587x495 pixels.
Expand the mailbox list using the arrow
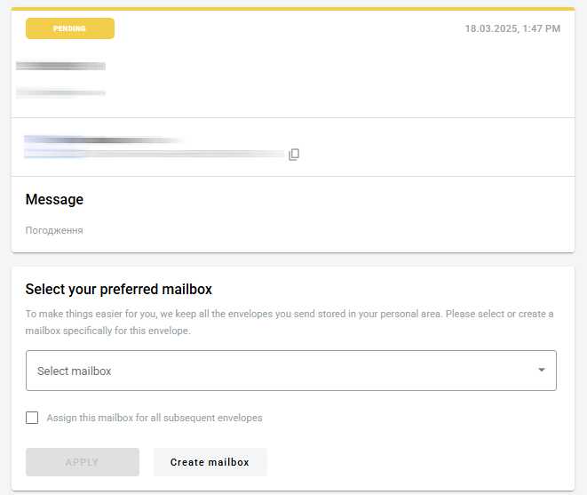(x=542, y=371)
